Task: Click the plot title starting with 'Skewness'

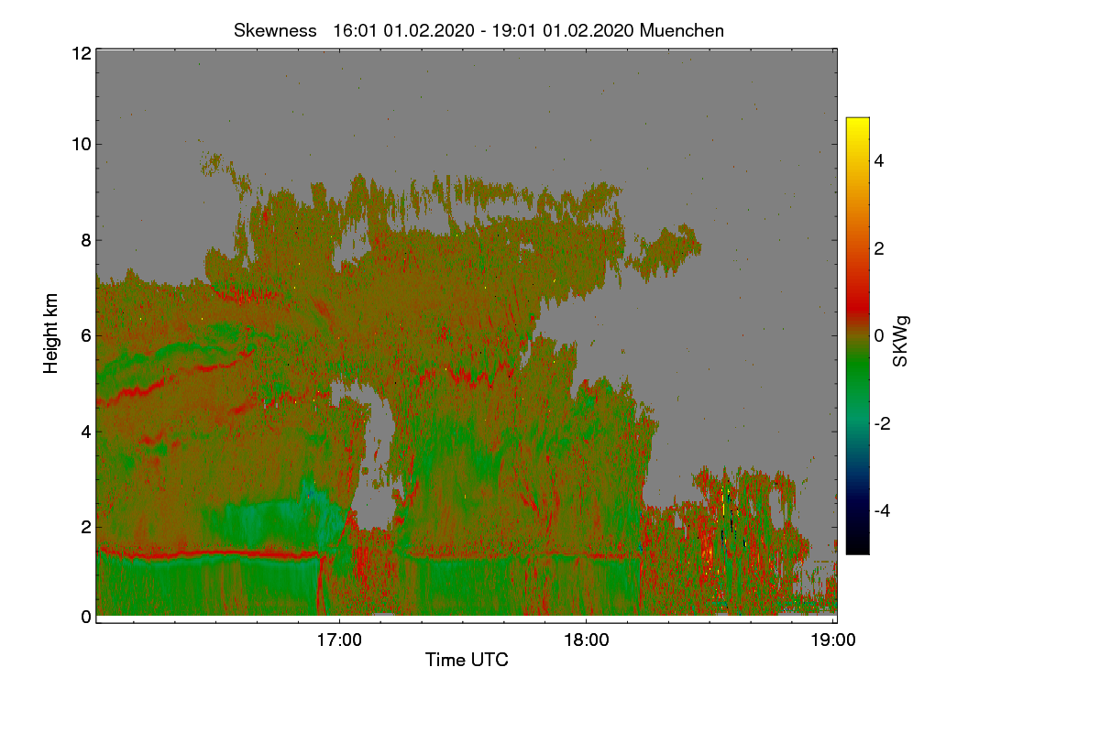Action: (x=478, y=30)
